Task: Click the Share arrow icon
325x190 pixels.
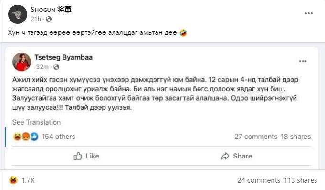Action: [225, 156]
